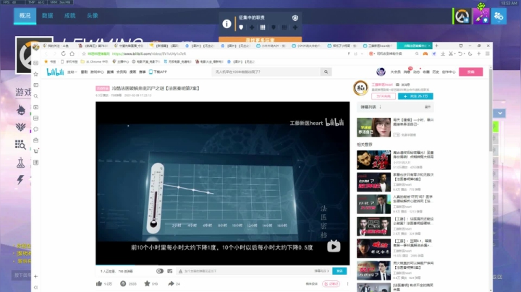
Task: Switch to the 概况 tab in game
Action: tap(25, 16)
